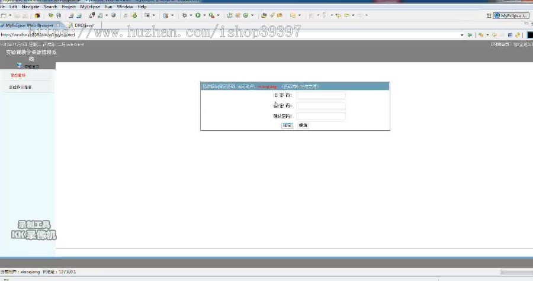Select the MyEclipse Web Browser tab
Viewport: 533px width, 281px height.
point(29,25)
